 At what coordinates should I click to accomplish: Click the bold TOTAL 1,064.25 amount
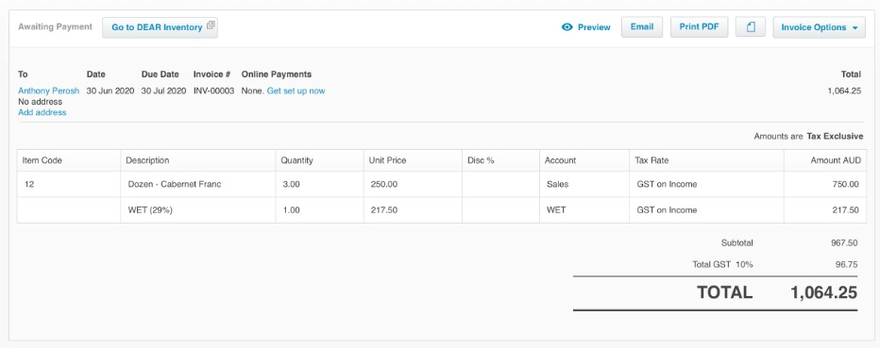824,292
